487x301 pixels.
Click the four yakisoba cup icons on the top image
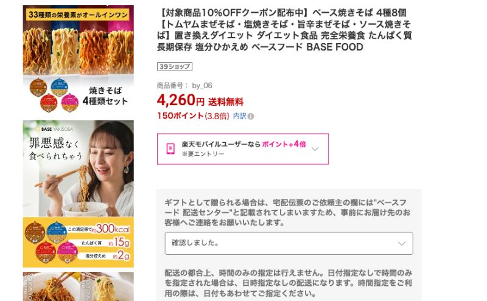click(54, 95)
